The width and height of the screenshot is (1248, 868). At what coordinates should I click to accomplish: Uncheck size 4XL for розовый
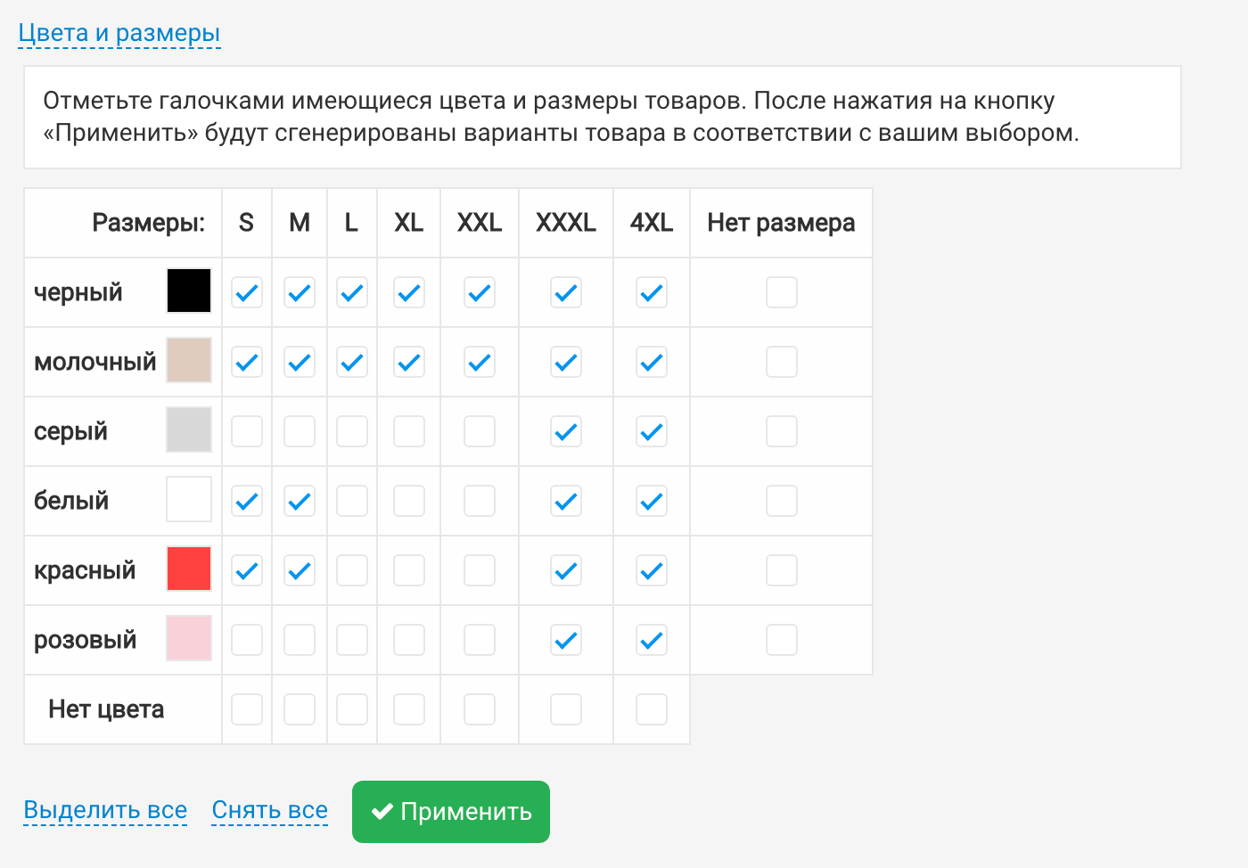click(652, 640)
